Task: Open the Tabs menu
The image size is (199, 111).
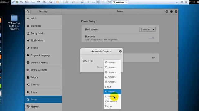Action: coord(44,2)
